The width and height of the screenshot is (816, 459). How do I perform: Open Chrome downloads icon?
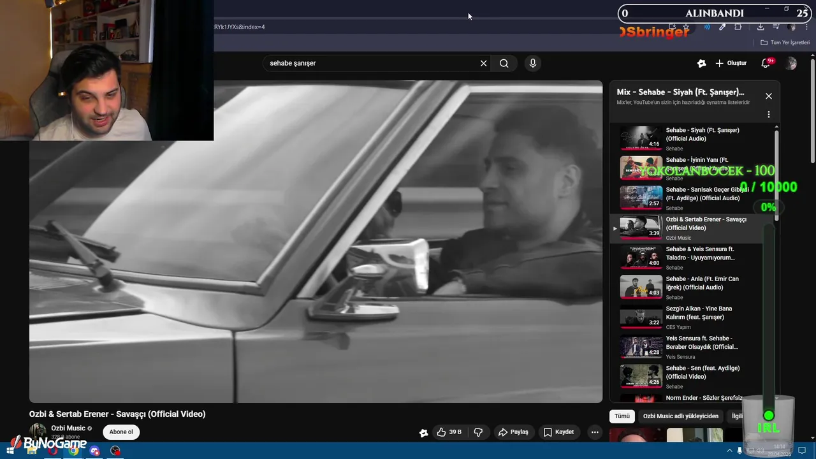pos(761,27)
